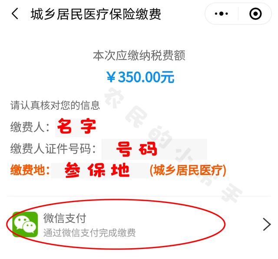Select the 缴费人 name field 名字
Viewport: 278px width, 259px height.
(76, 126)
